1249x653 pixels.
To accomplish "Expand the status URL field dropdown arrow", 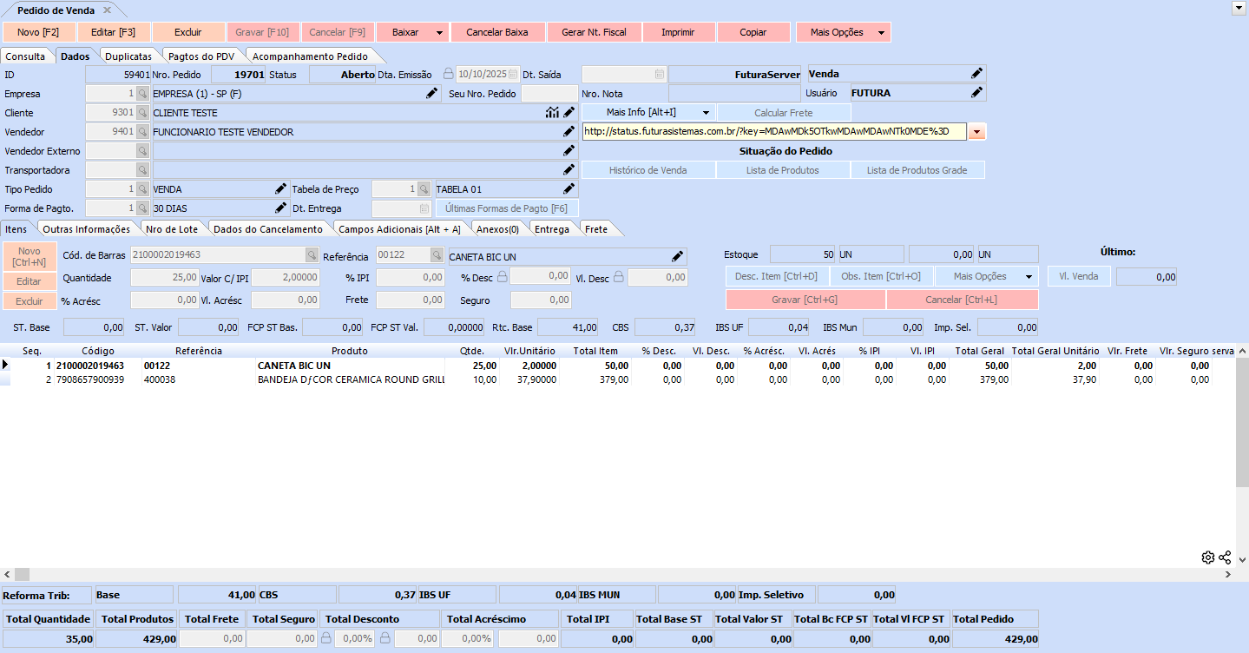I will pyautogui.click(x=977, y=132).
